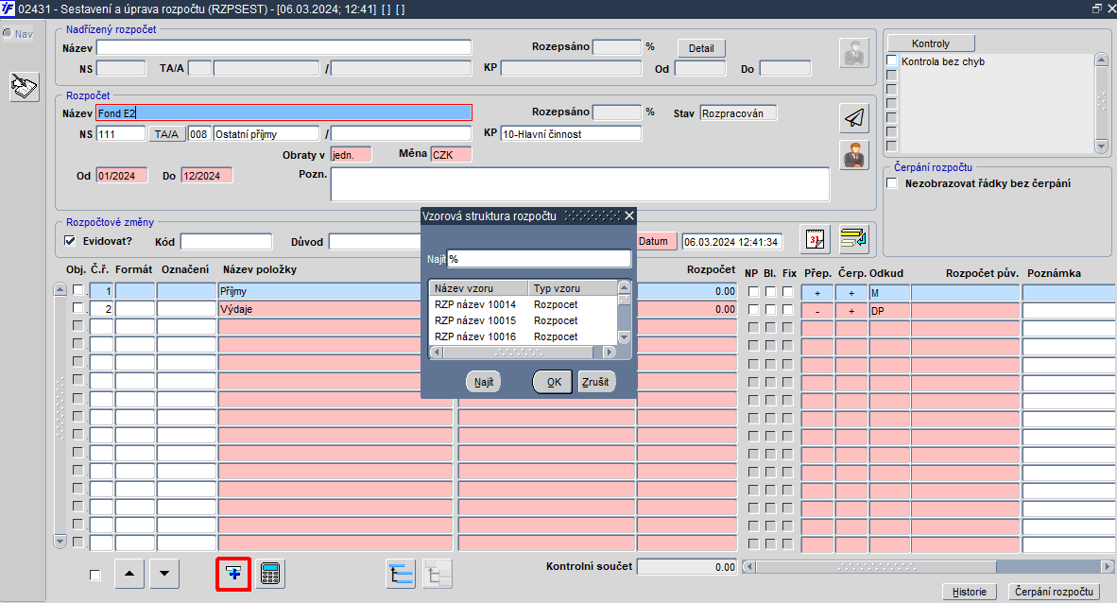The height and width of the screenshot is (603, 1117).
Task: Tick the Obj. checkbox in Výdaje row
Action: click(78, 308)
